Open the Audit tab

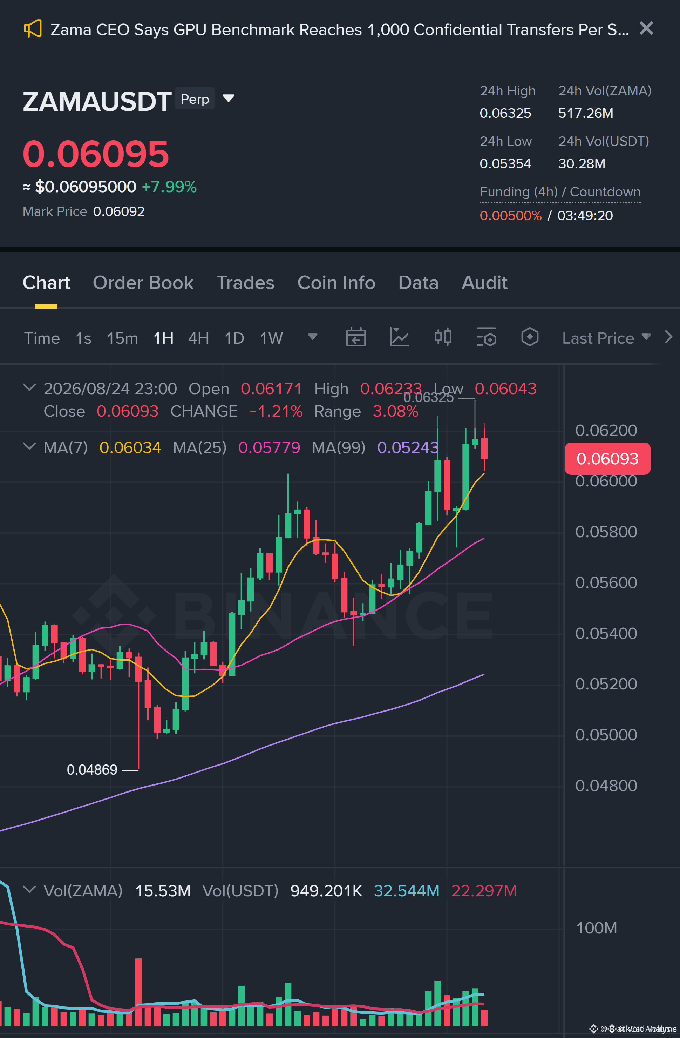484,283
